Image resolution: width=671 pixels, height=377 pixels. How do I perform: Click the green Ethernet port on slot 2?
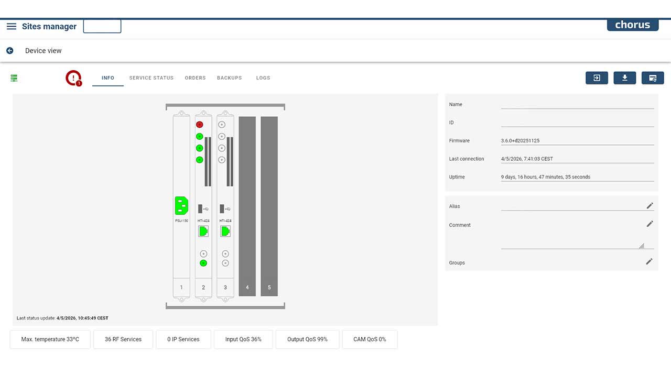[x=203, y=231]
